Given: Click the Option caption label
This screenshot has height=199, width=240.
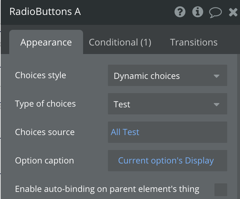Looking at the screenshot, I should click(44, 160).
